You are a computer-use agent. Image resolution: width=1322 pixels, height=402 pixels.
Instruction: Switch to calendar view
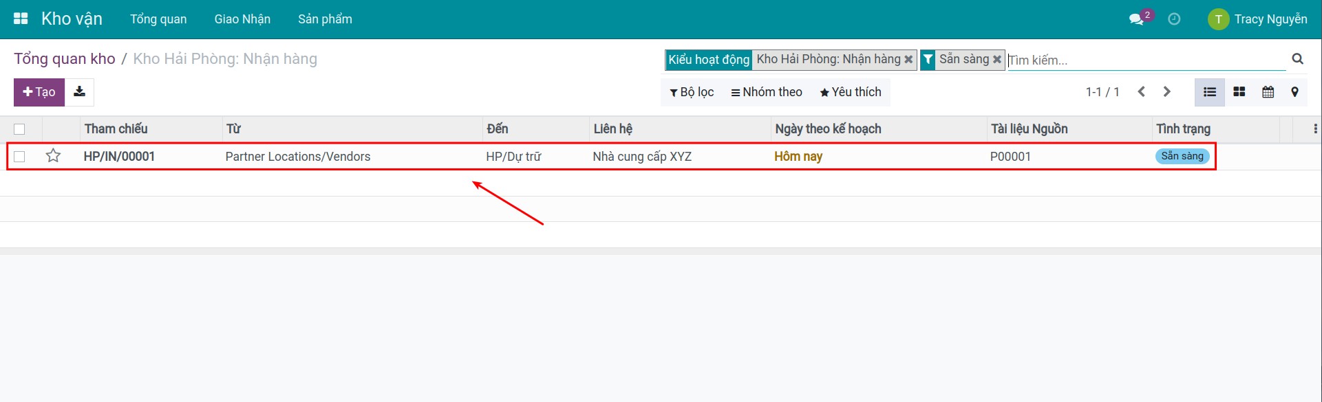[x=1268, y=92]
